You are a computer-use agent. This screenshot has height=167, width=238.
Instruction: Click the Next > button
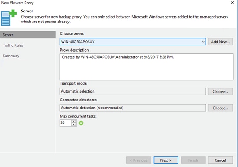click(x=166, y=160)
